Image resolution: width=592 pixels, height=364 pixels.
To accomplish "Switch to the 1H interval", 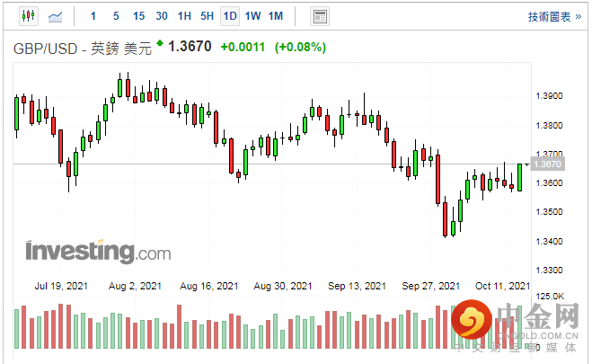I will point(184,15).
